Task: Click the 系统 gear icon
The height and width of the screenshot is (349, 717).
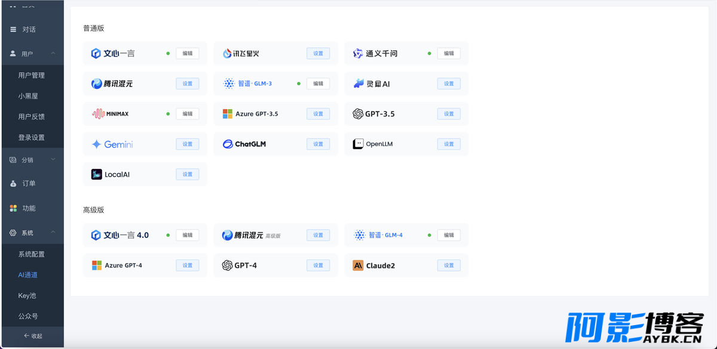Action: coord(13,233)
